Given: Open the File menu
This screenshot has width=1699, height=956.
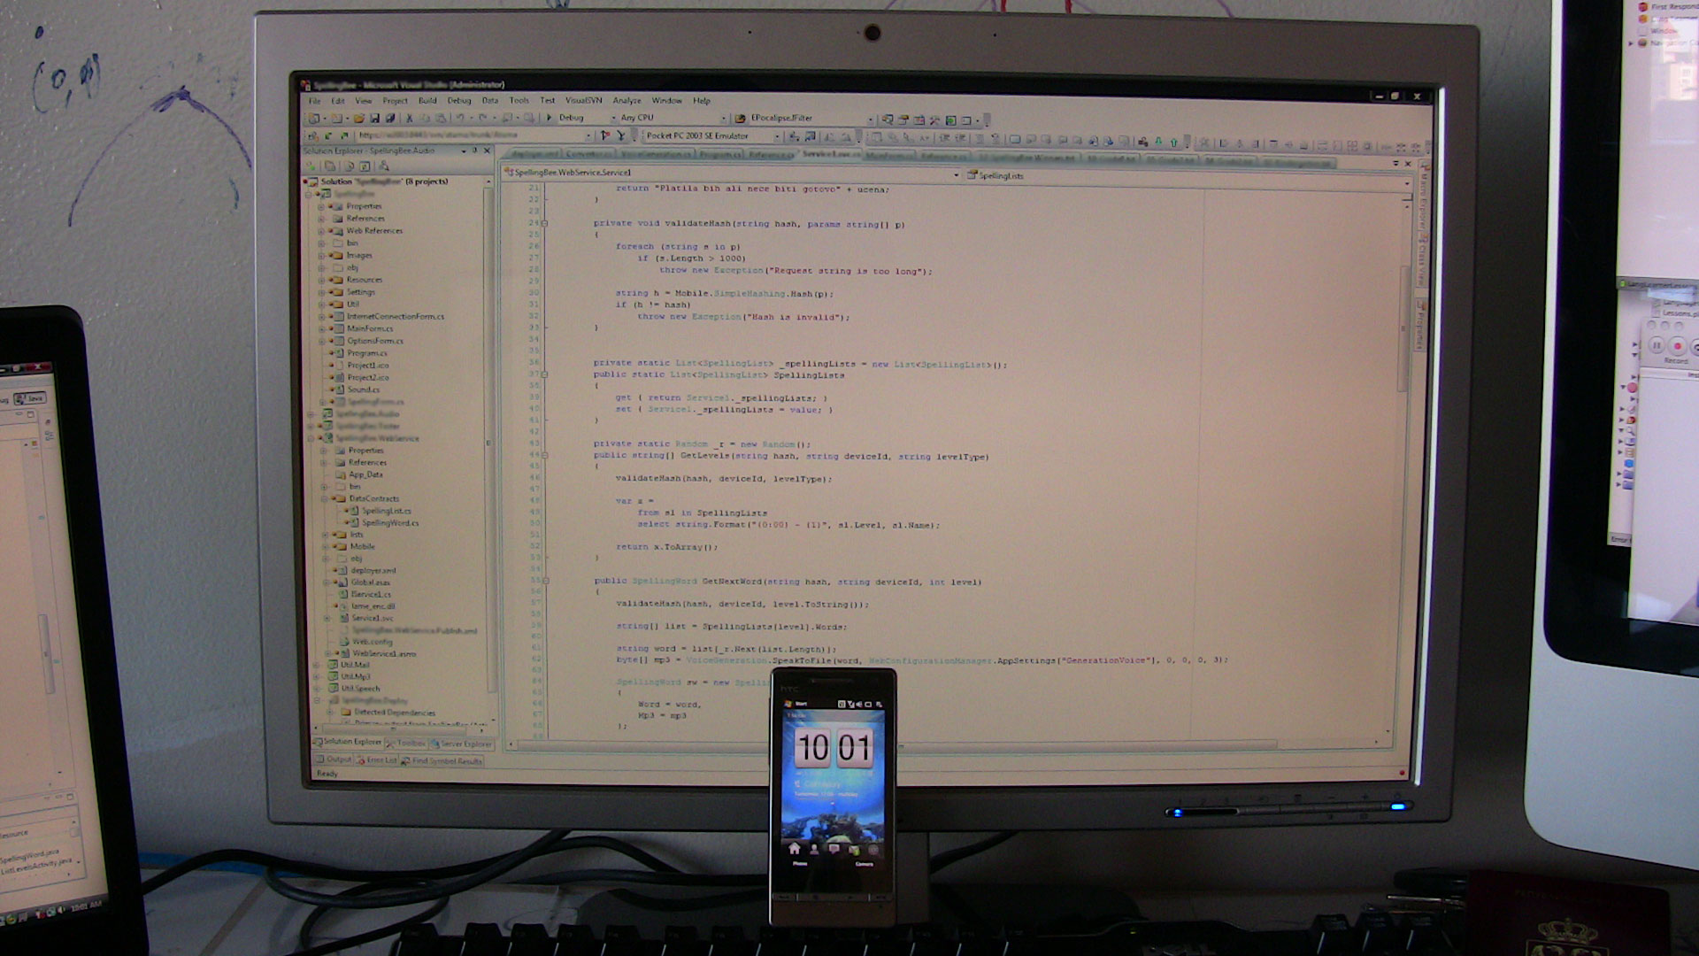Looking at the screenshot, I should [x=315, y=101].
